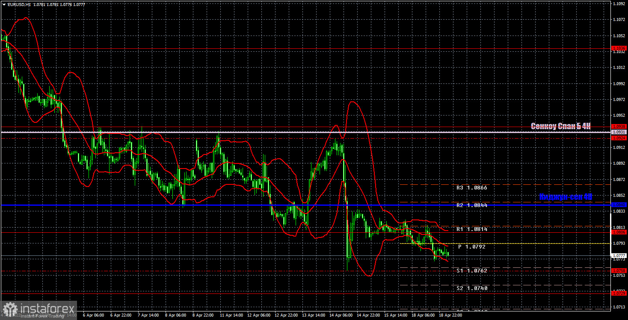Screen dimensions: 628x320
Task: Click axis price 1.0892
Action: [619, 163]
